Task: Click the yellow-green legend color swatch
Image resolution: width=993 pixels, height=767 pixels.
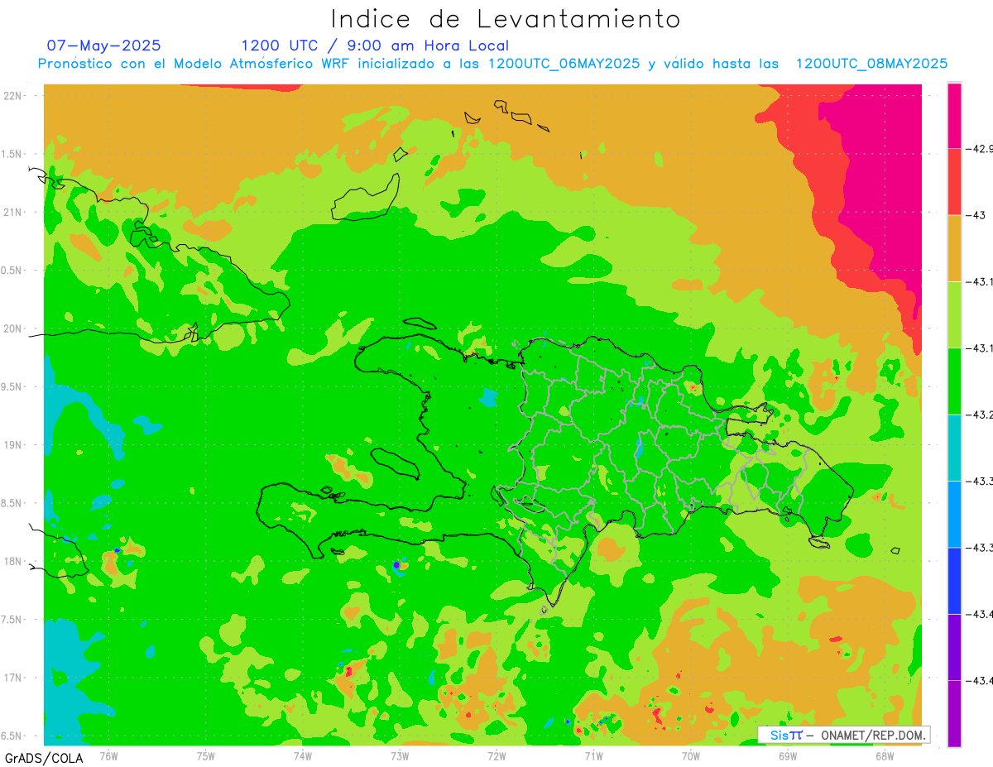Action: coord(954,315)
